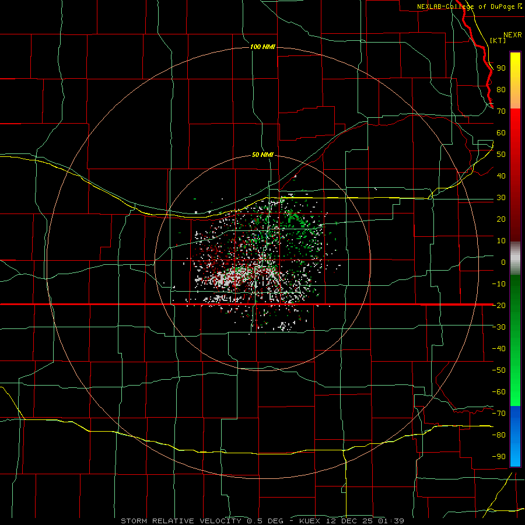The width and height of the screenshot is (525, 525).
Task: Select the '90' value on velocity scale
Action: [501, 68]
